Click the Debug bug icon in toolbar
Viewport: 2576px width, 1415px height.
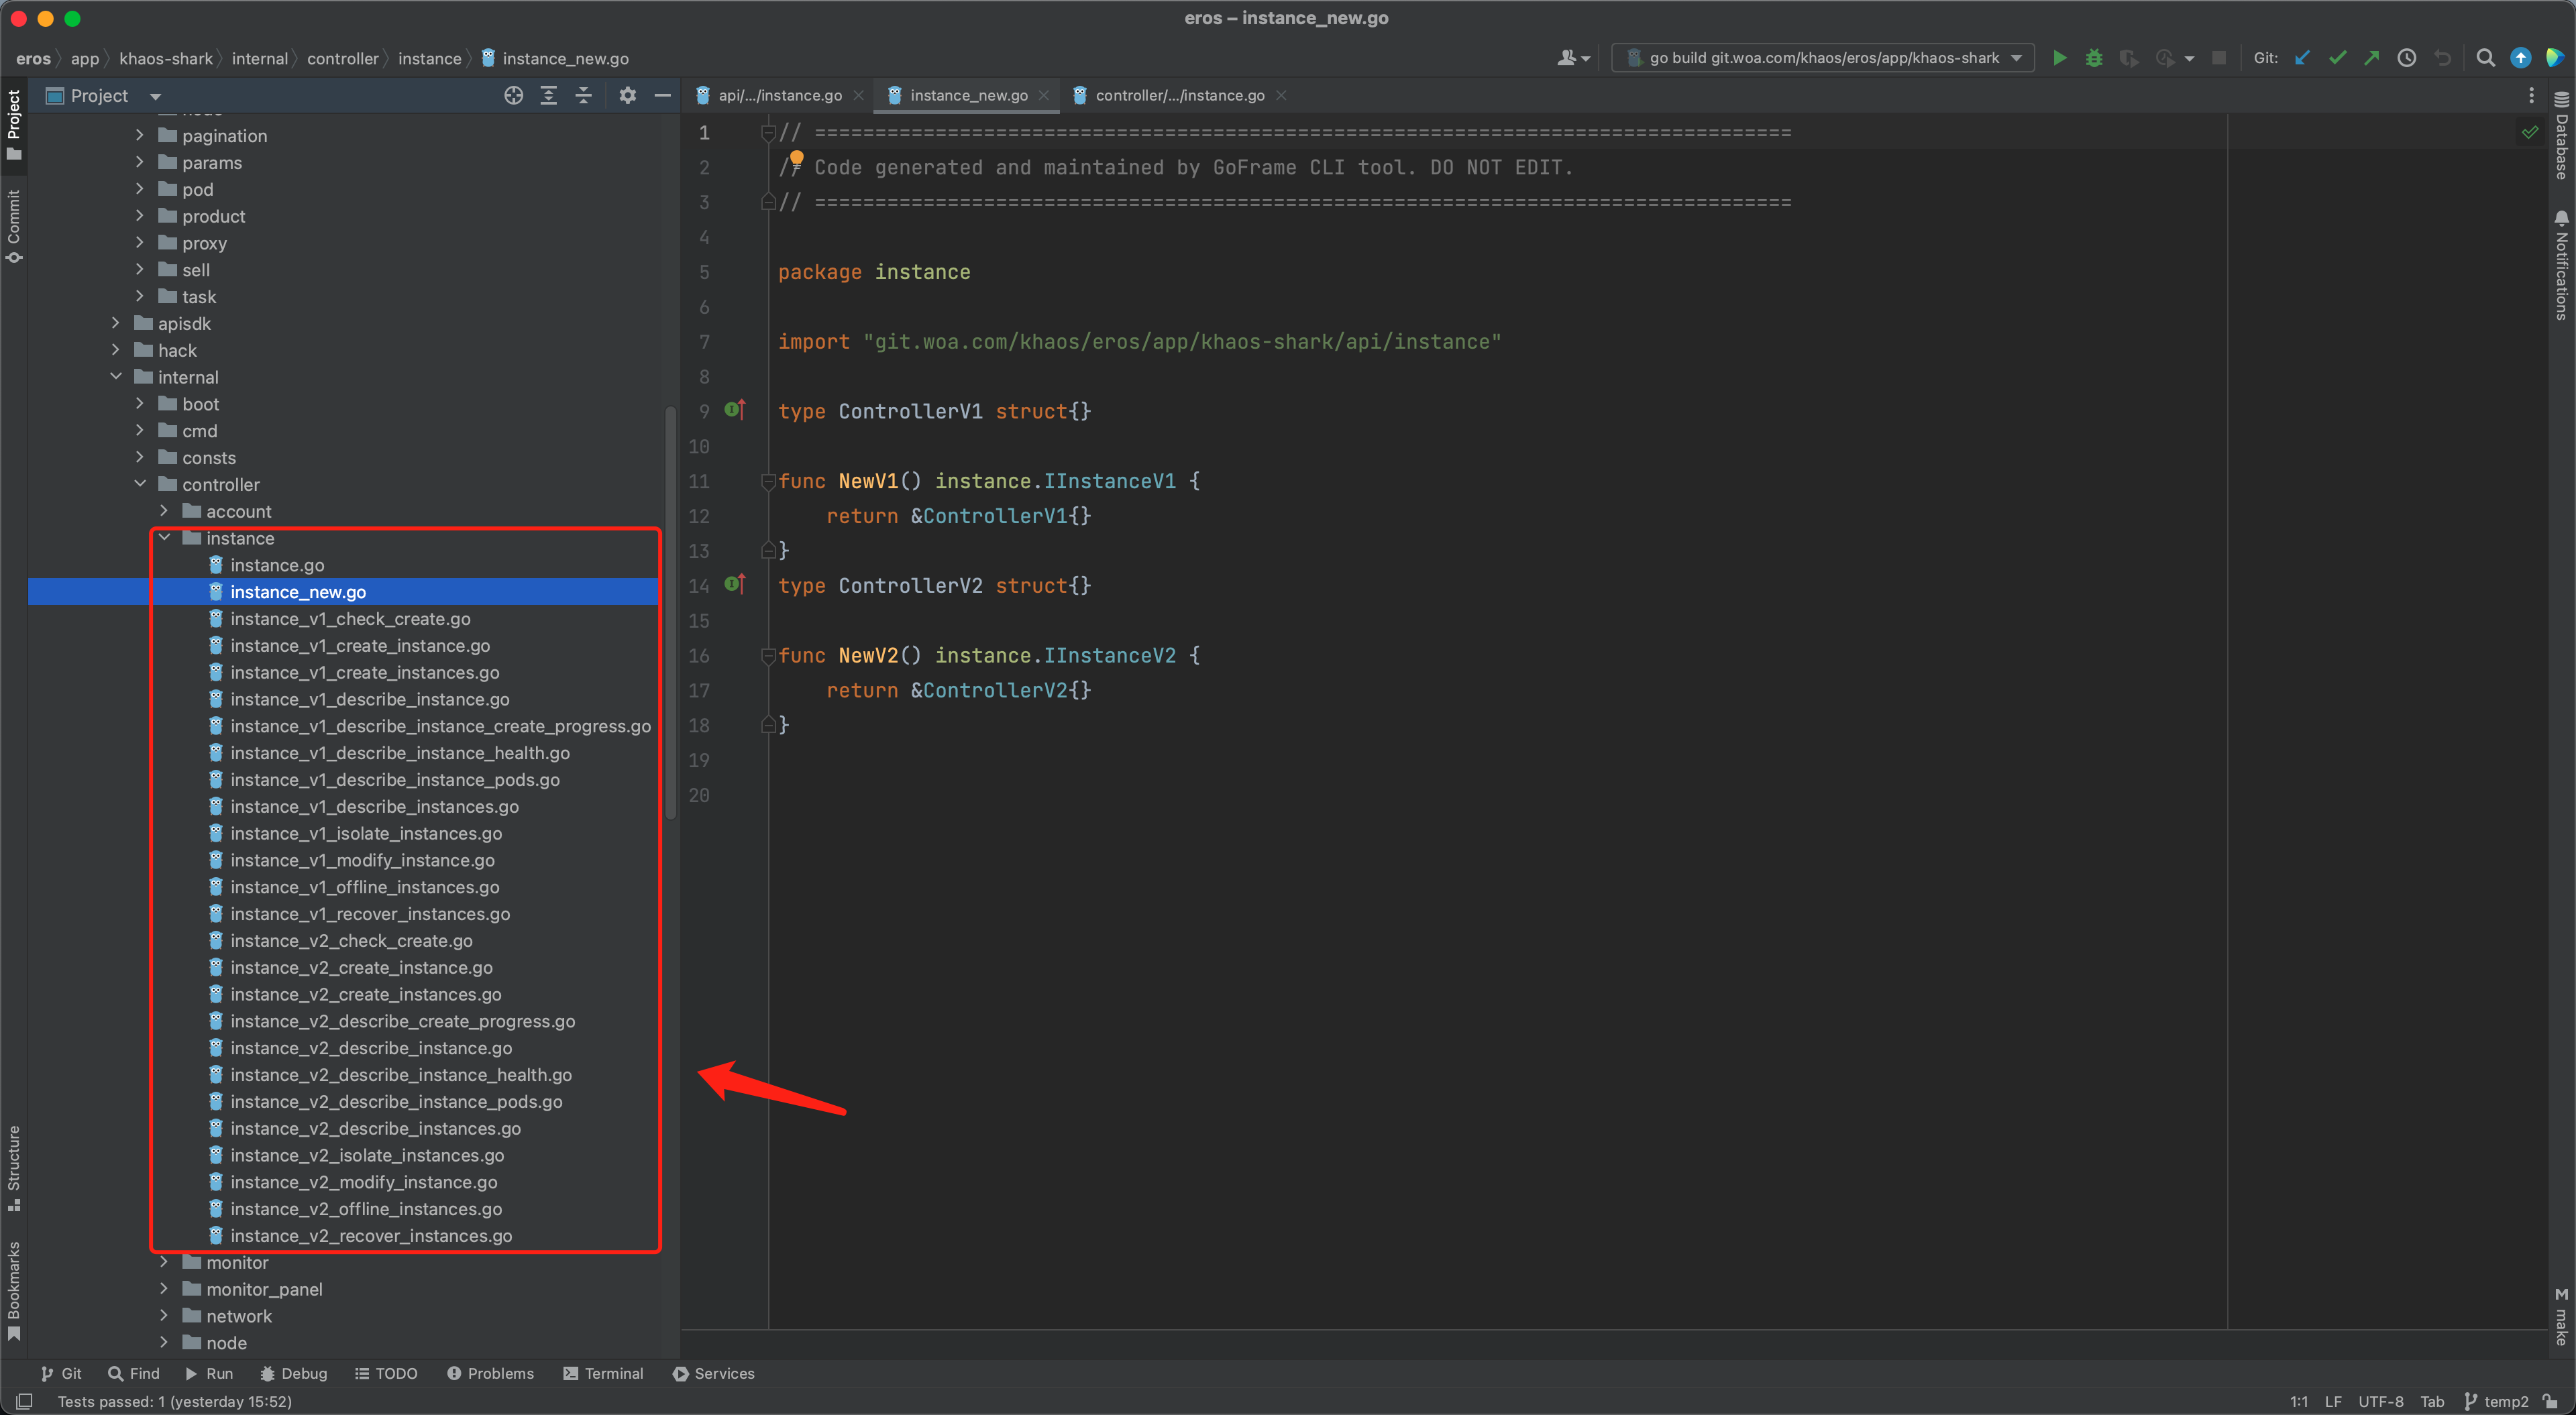click(x=2093, y=58)
